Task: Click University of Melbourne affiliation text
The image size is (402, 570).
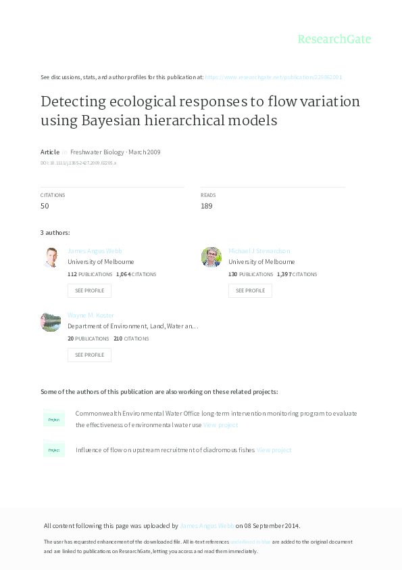Action: (x=101, y=261)
